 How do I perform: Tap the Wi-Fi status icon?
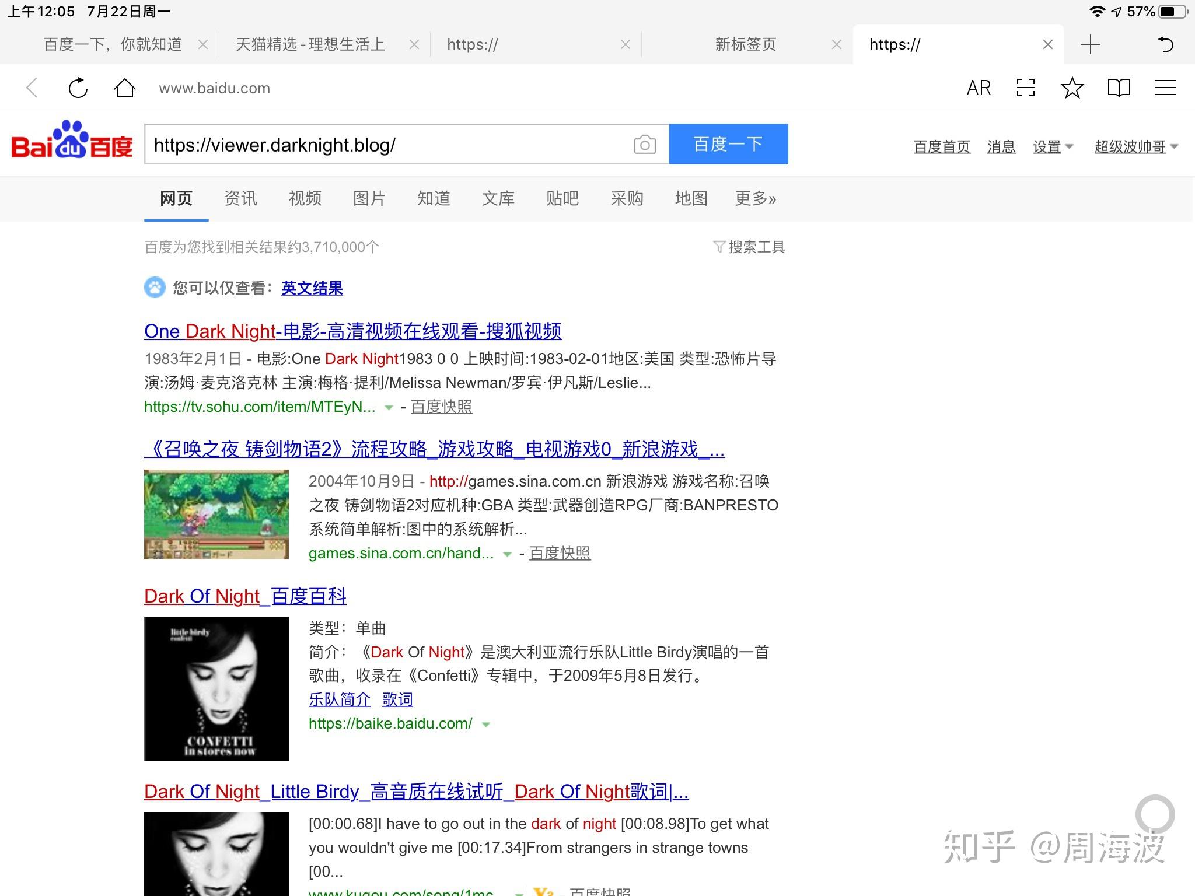pos(1097,12)
